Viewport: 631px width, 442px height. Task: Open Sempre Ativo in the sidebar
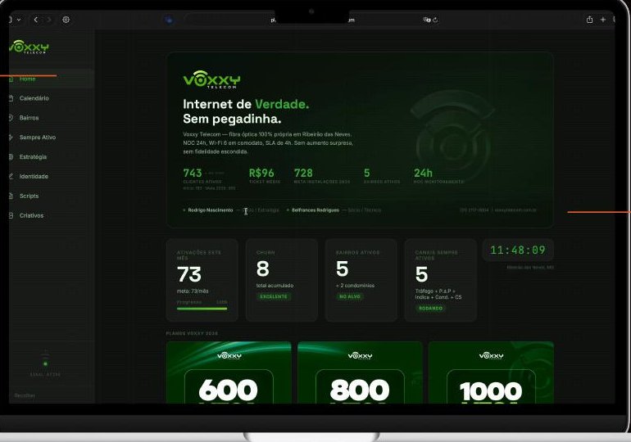click(x=52, y=138)
